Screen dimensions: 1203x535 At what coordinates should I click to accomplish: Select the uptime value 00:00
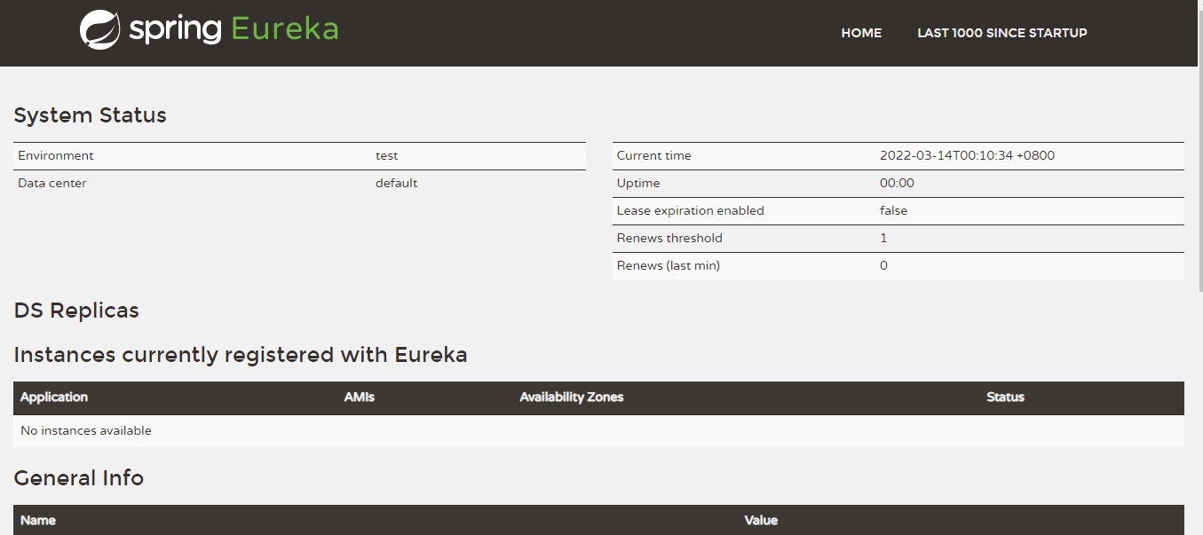click(897, 183)
